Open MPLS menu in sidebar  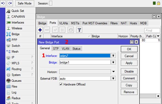[21, 63]
